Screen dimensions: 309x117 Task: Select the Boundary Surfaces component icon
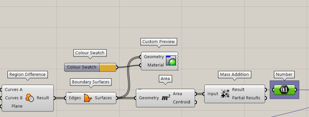[88, 98]
